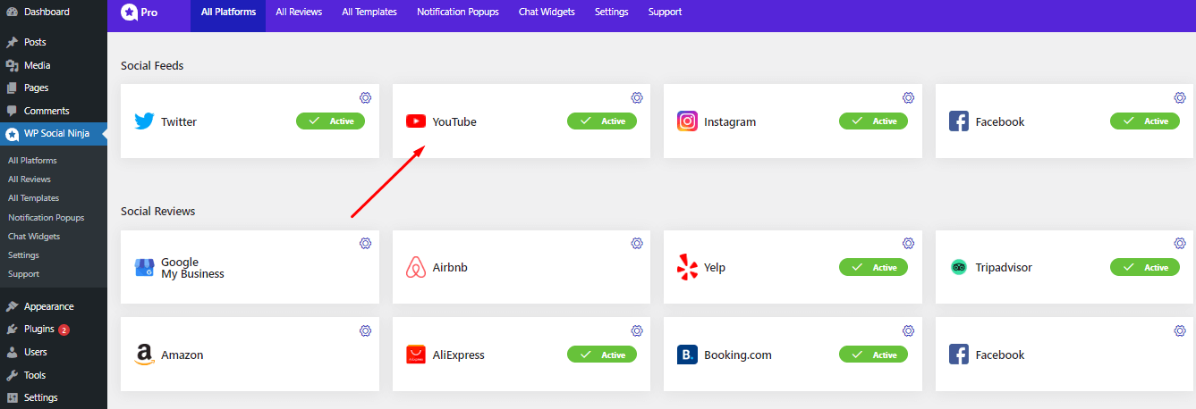Click the Support sidebar submenu link
1196x409 pixels.
23,274
